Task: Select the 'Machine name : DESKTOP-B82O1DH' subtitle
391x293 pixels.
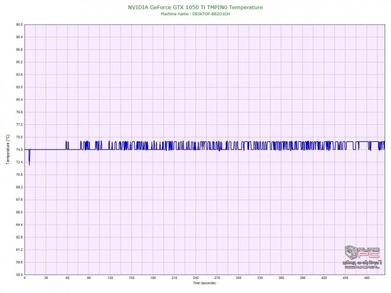Action: click(195, 14)
